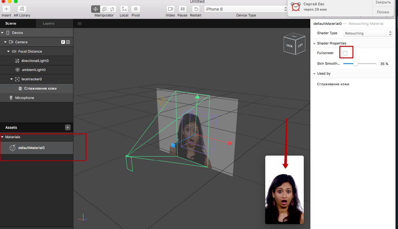The width and height of the screenshot is (398, 229).
Task: Collapse the Camera tree node
Action: point(5,42)
